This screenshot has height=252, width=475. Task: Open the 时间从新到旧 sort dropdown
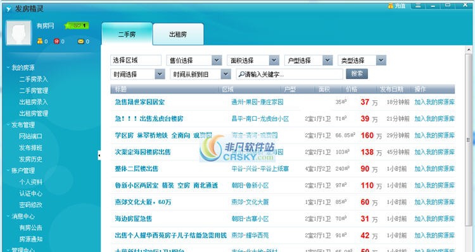tap(200, 74)
